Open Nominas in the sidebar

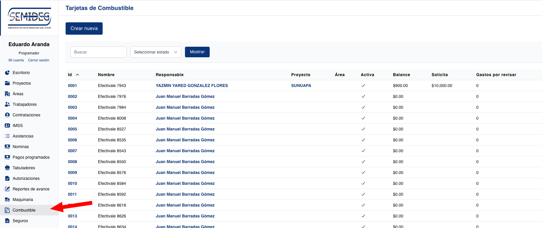point(21,147)
